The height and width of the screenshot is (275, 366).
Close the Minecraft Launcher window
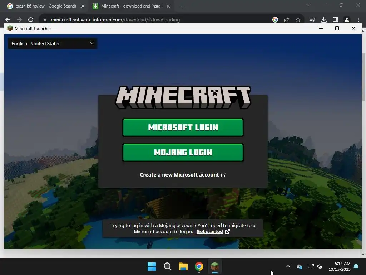353,28
